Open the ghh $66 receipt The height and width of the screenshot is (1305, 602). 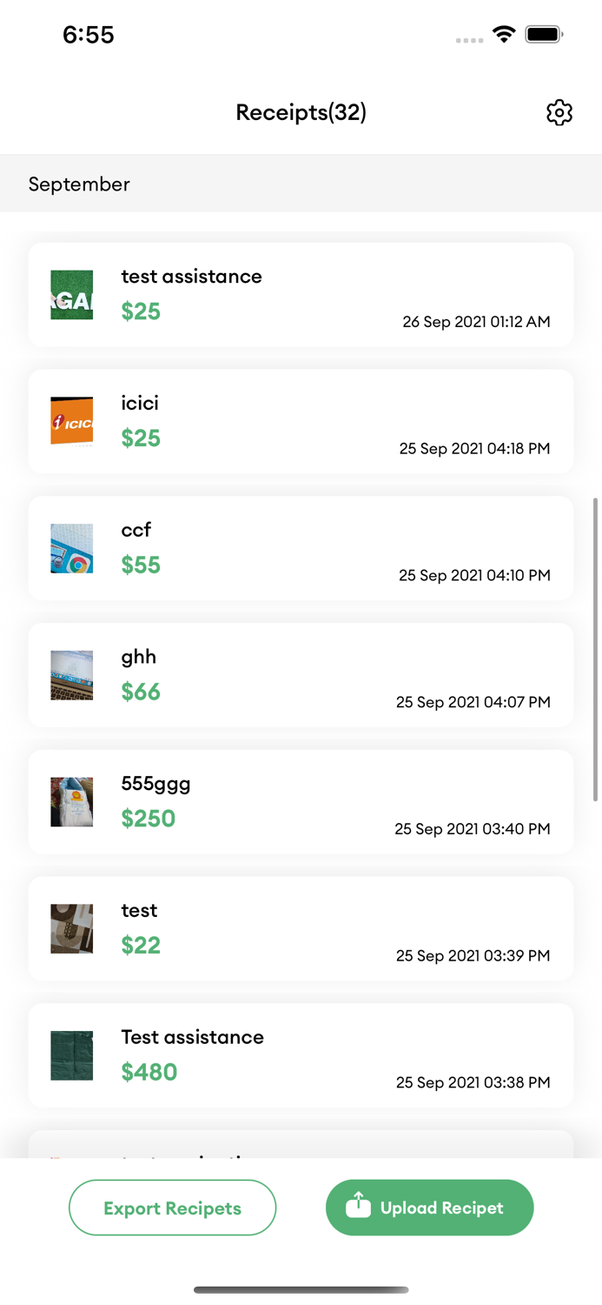(x=301, y=675)
